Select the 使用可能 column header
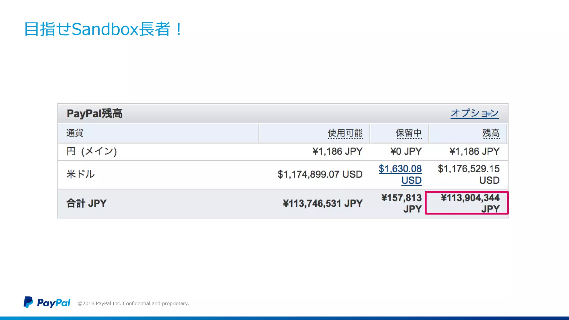 point(345,133)
